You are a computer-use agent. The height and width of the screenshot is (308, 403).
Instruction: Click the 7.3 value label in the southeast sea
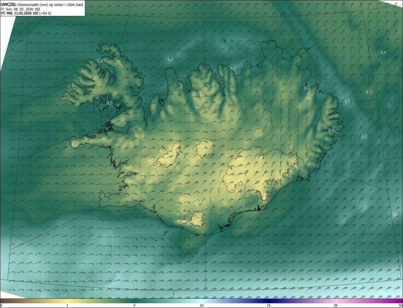point(365,208)
